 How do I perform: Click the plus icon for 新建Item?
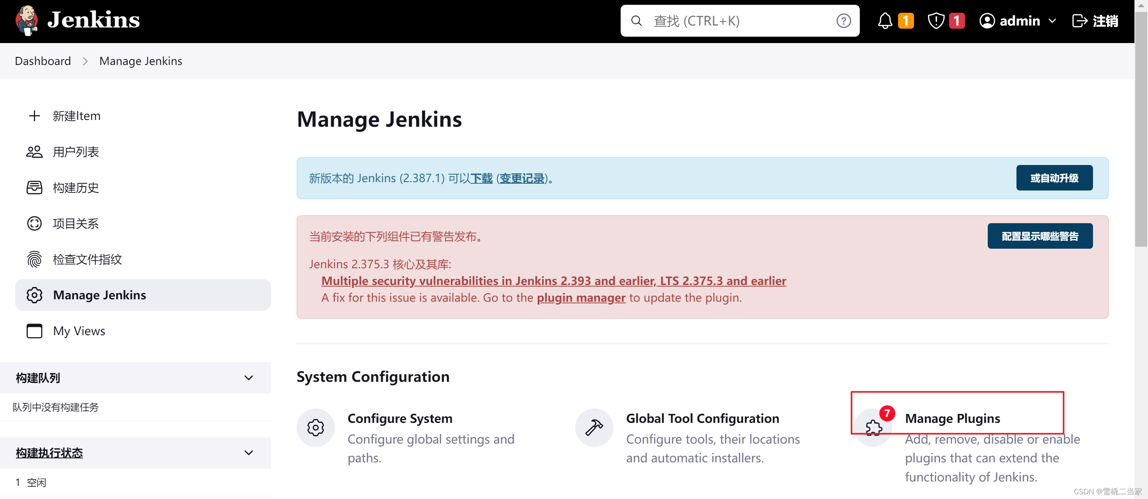34,116
